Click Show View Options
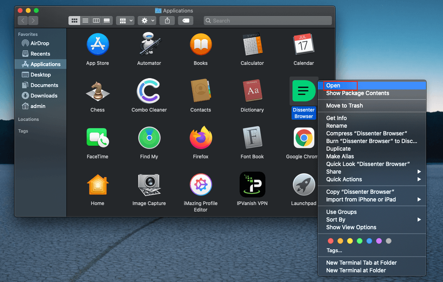 (x=351, y=227)
